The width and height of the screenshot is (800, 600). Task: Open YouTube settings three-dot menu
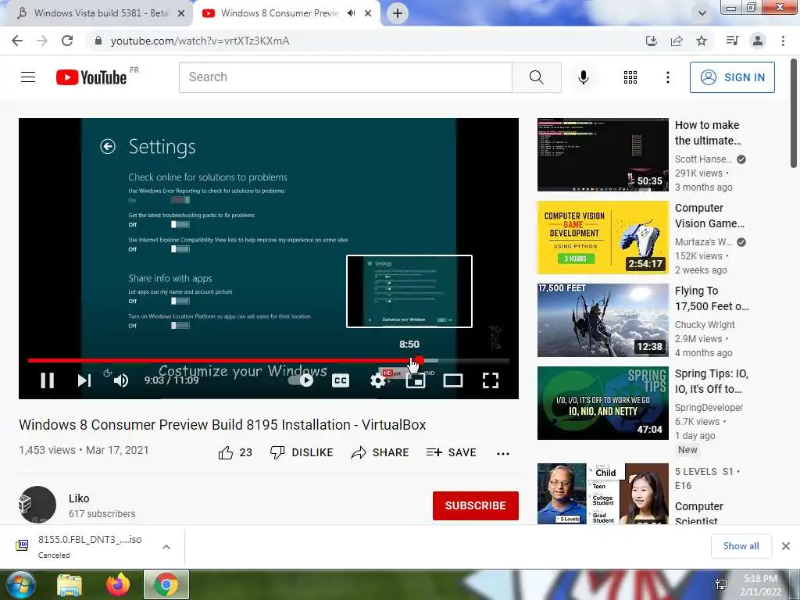click(x=668, y=77)
